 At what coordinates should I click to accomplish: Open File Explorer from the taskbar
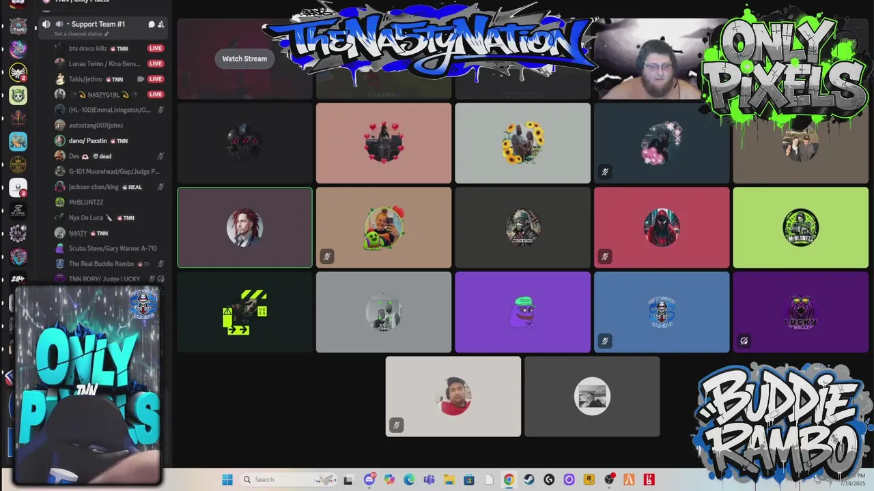[x=449, y=479]
